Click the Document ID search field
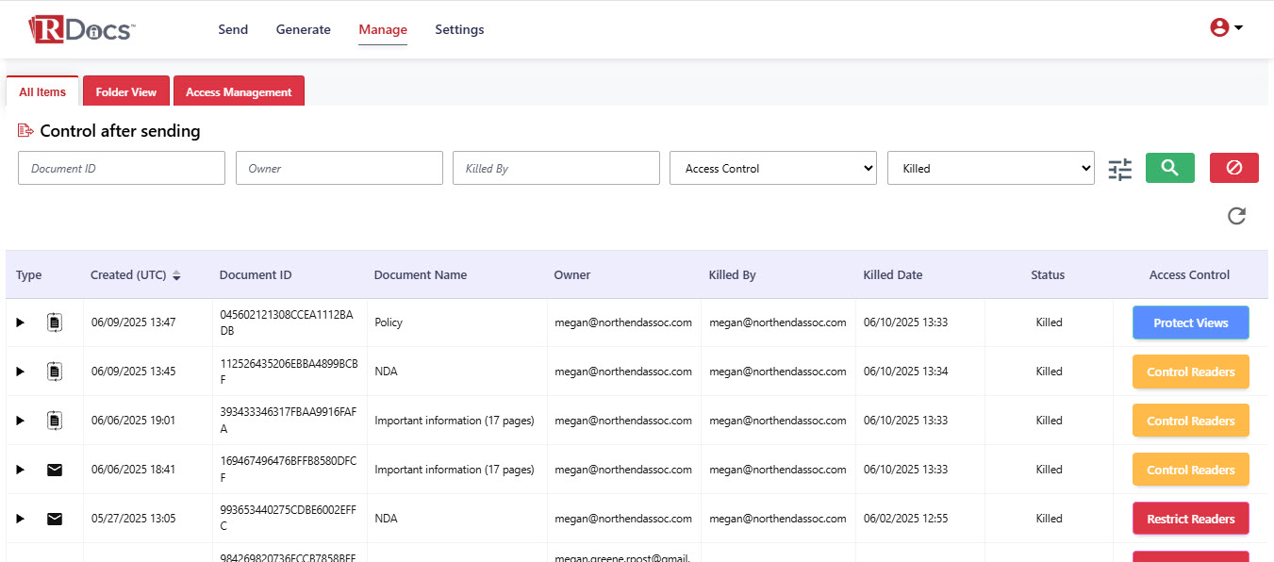The width and height of the screenshot is (1274, 562). coord(122,168)
